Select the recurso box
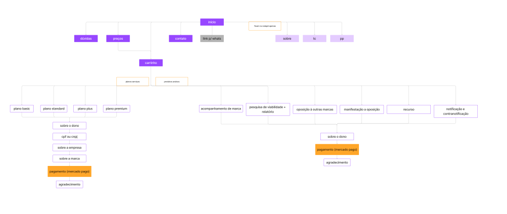507x214 pixels. point(408,109)
